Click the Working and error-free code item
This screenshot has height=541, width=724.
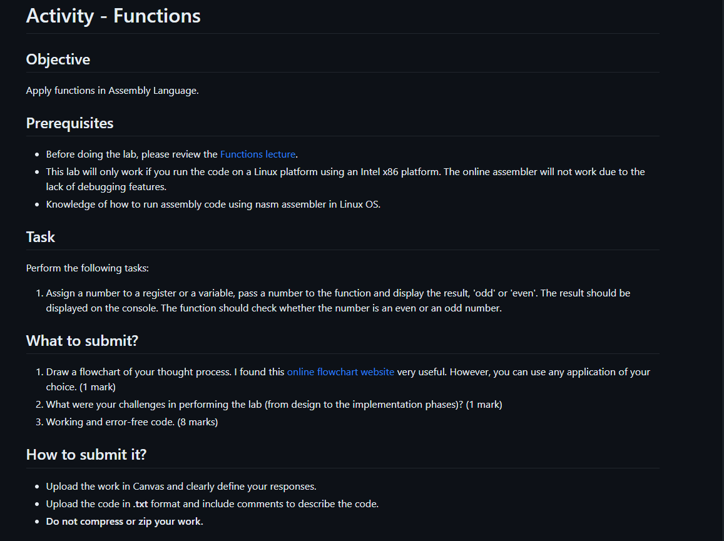point(131,422)
